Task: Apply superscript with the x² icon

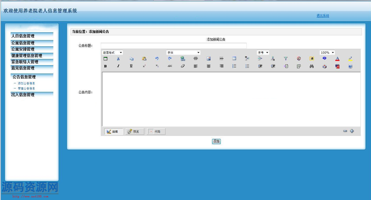Action: tap(144, 66)
